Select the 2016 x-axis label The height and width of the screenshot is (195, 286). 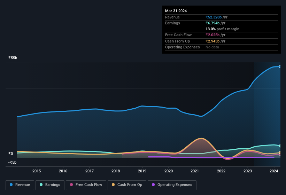[x=63, y=171]
